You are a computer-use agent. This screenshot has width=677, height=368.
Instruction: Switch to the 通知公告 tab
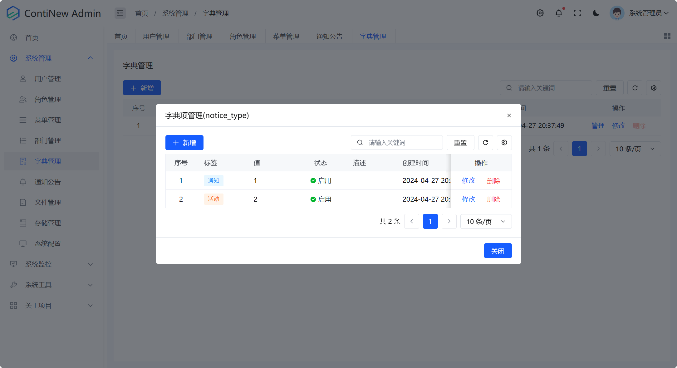[x=331, y=36]
